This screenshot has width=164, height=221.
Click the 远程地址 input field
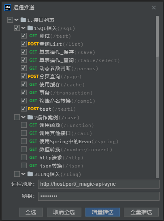(99, 184)
